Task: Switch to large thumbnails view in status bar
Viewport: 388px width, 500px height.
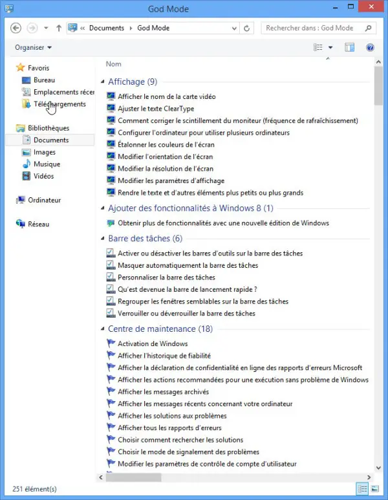Action: point(375,488)
